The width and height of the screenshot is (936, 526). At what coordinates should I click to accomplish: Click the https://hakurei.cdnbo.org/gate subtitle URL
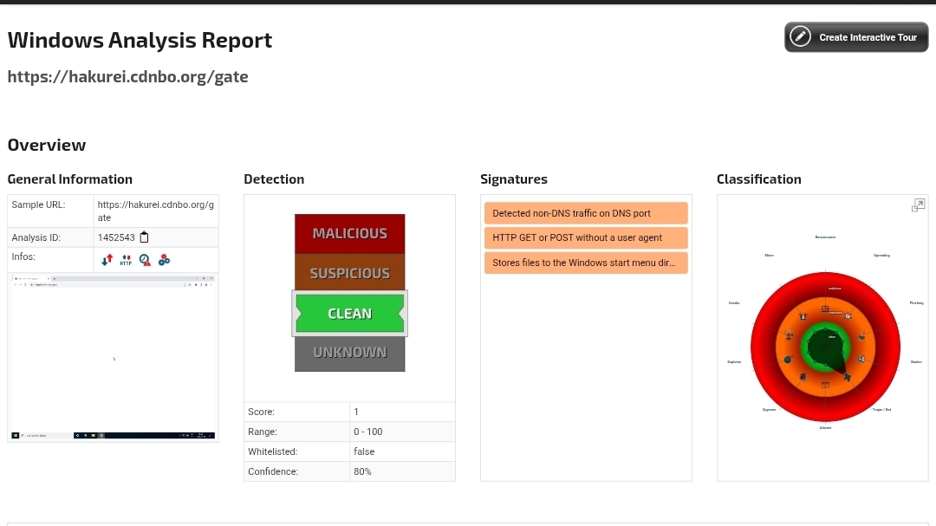[x=127, y=76]
